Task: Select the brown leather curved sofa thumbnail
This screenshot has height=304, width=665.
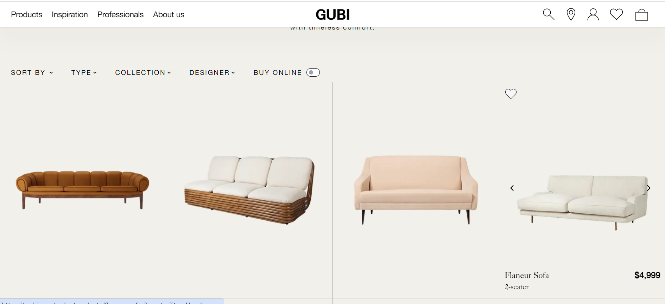Action: pos(82,190)
